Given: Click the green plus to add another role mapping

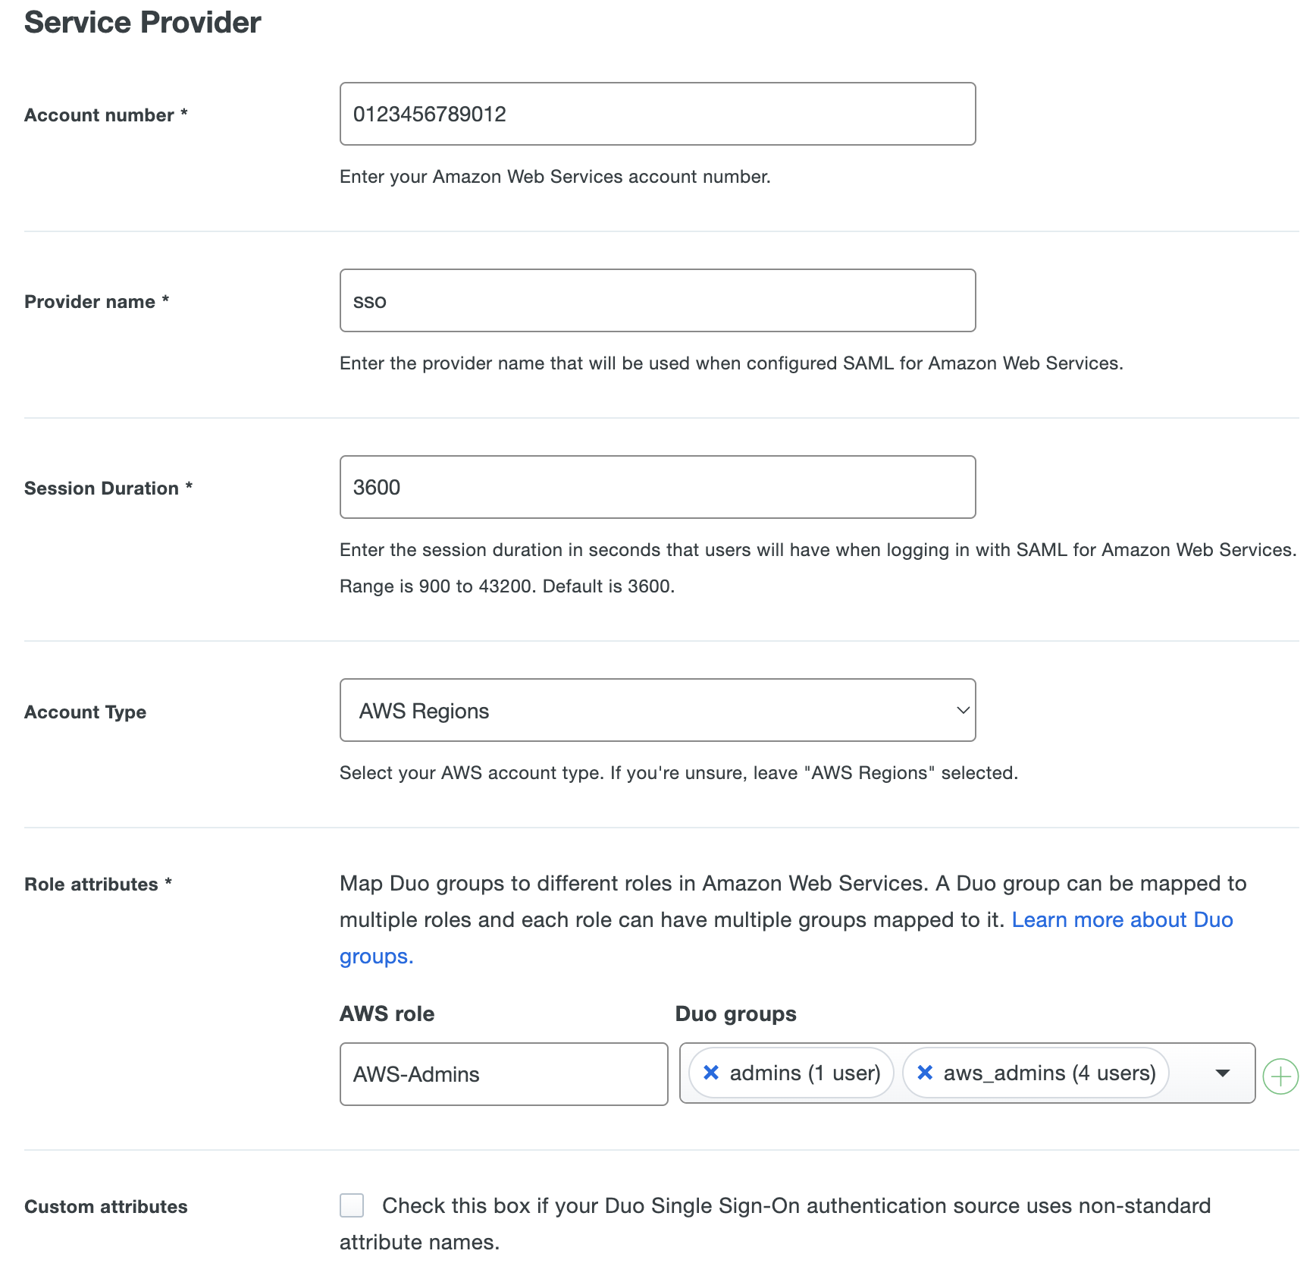Looking at the screenshot, I should point(1280,1076).
